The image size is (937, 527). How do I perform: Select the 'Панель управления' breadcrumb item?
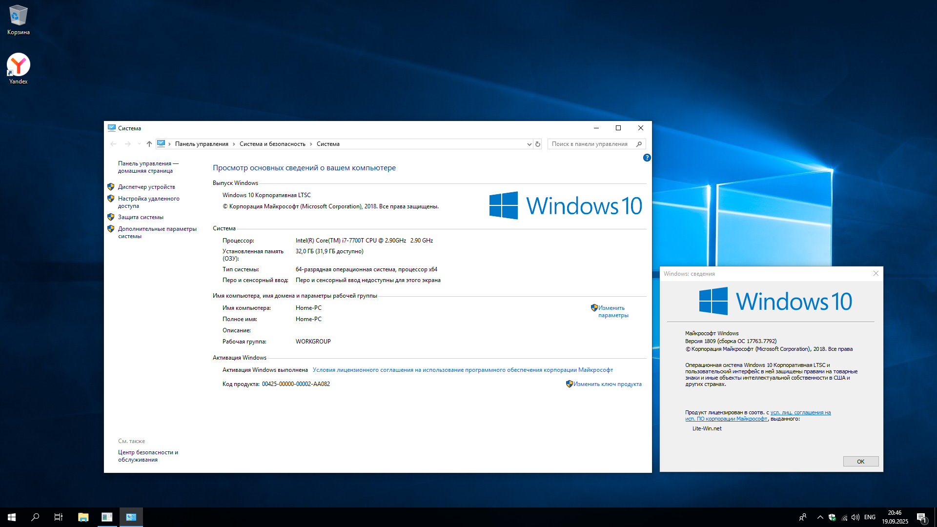coord(202,144)
